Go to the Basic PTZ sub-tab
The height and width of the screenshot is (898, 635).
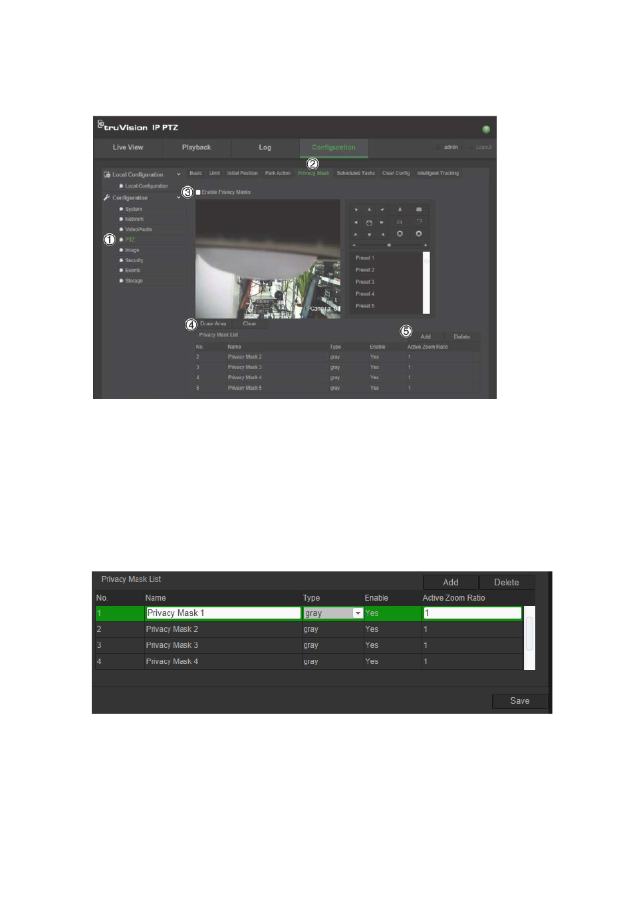pyautogui.click(x=196, y=173)
